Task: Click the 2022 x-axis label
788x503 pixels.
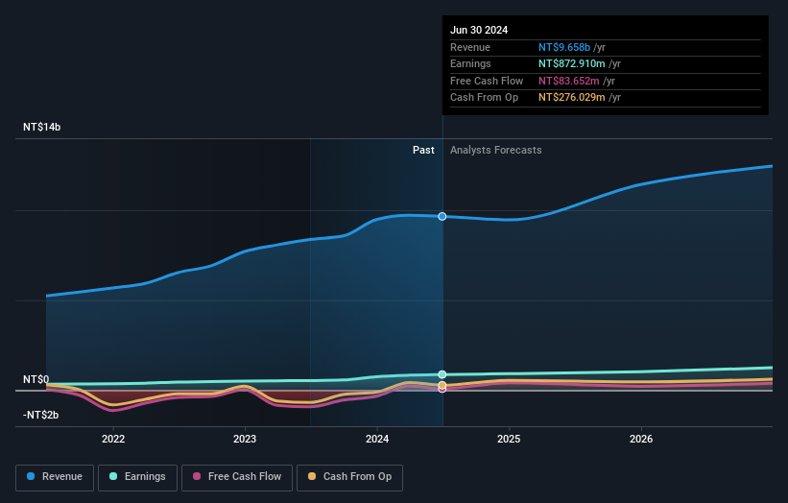Action: click(x=113, y=439)
